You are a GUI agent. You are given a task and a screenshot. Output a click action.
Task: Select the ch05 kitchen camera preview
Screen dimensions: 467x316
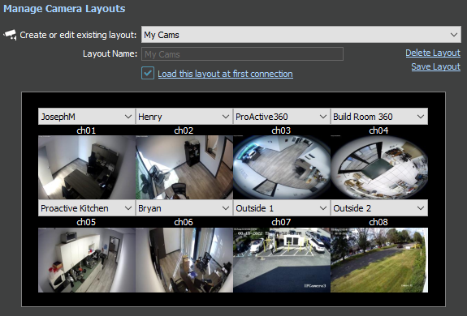click(87, 260)
